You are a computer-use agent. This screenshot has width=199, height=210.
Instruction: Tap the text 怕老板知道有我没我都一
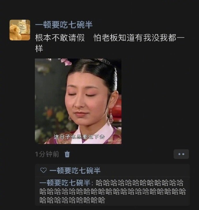139,38
